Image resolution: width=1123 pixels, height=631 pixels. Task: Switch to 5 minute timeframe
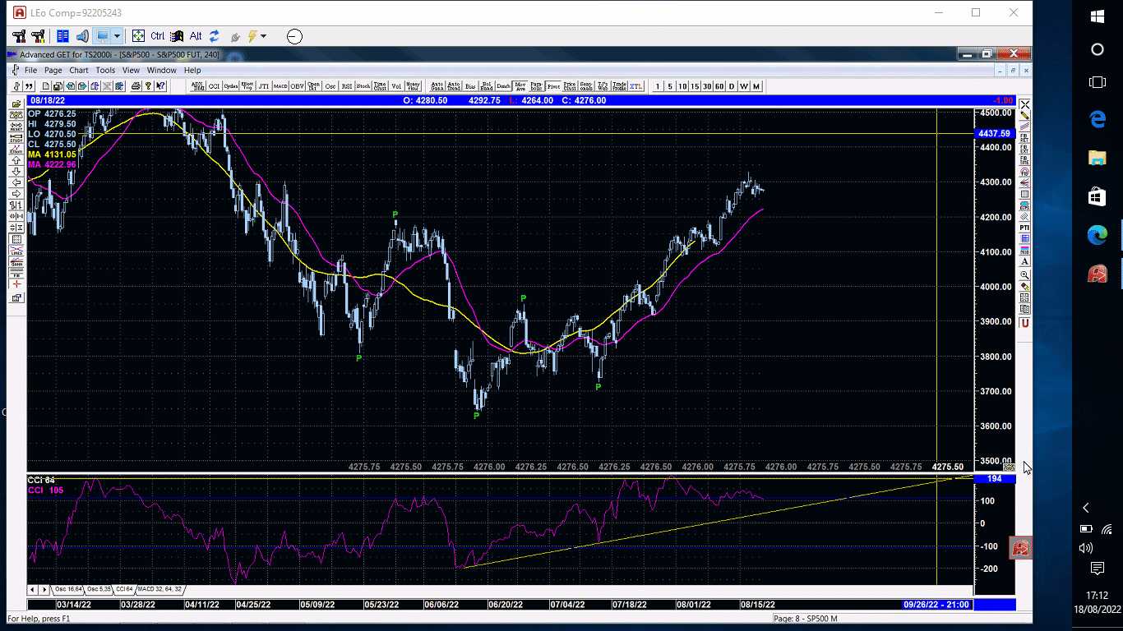pos(670,86)
